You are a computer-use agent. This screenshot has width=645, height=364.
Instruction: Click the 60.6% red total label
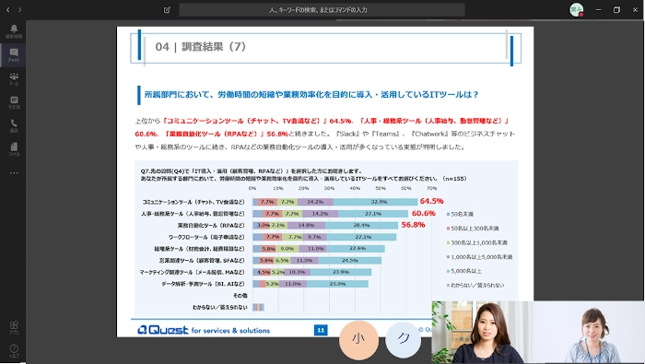pyautogui.click(x=423, y=213)
